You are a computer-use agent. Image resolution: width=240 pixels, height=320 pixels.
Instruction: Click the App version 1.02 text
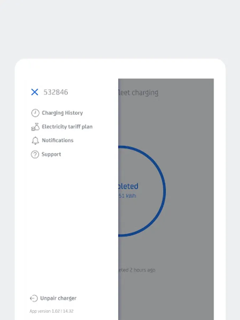(52, 311)
